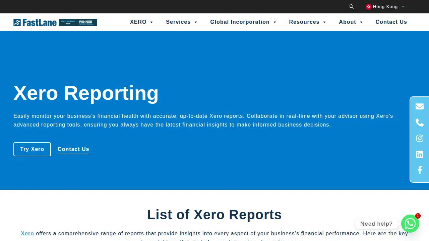Click the Xero Awards Winner badge
429x241 pixels.
(x=78, y=22)
